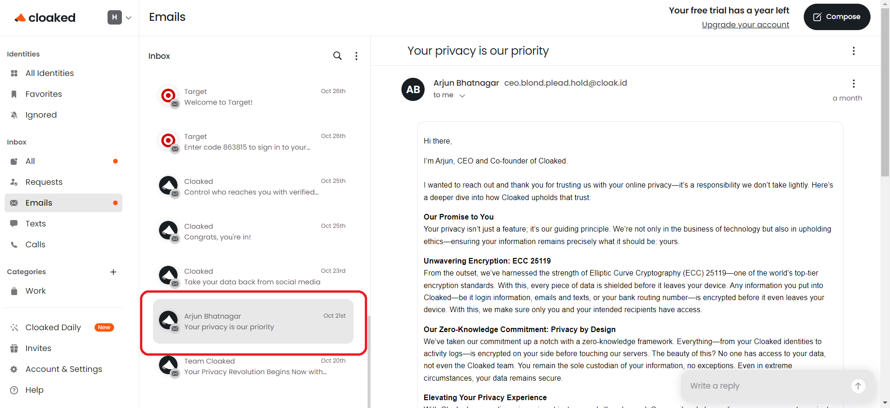Open the Ignored identities list
Image resolution: width=890 pixels, height=408 pixels.
click(x=41, y=115)
